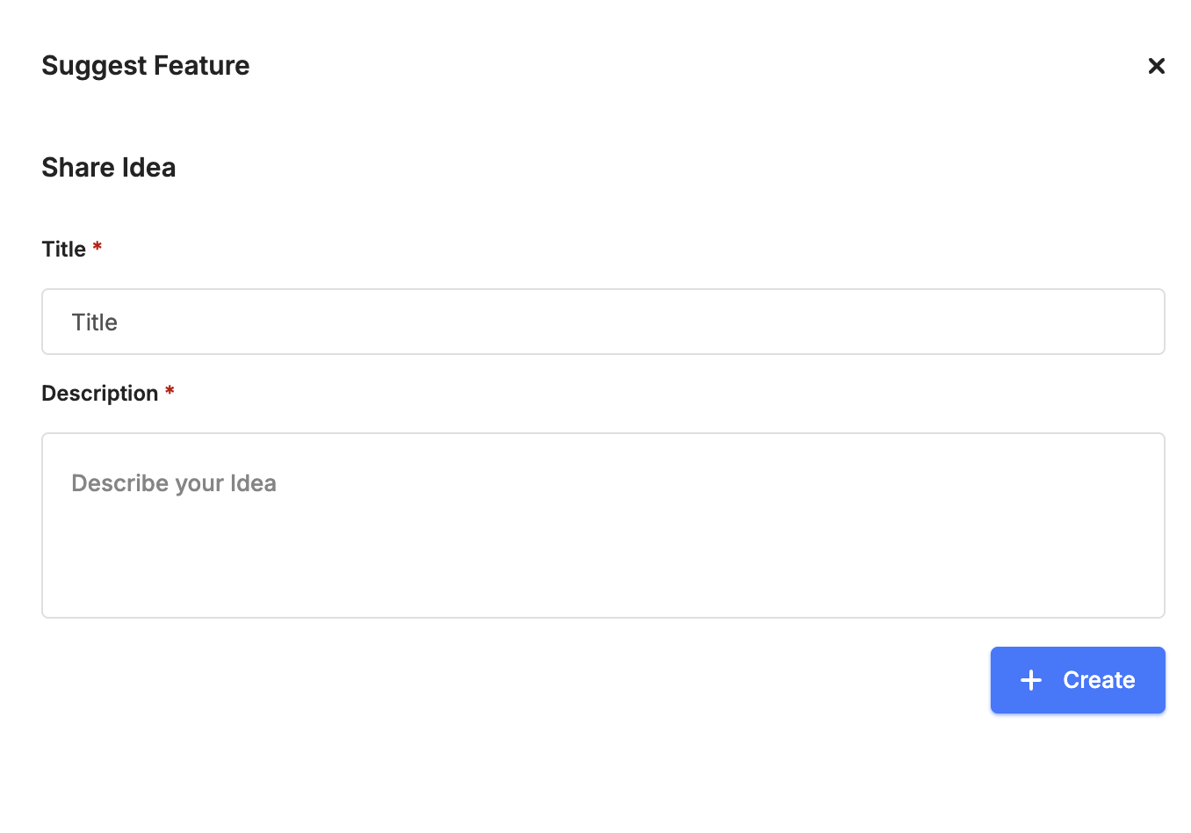The height and width of the screenshot is (833, 1191).
Task: Click the Title placeholder text
Action: point(94,322)
